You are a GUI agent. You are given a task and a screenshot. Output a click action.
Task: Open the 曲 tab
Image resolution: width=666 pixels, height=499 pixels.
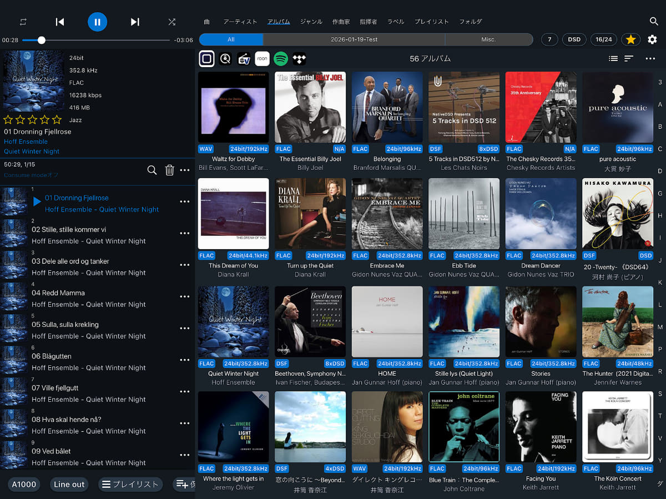pyautogui.click(x=207, y=22)
